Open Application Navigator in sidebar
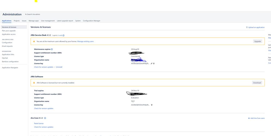This screenshot has width=271, height=136. [10, 68]
